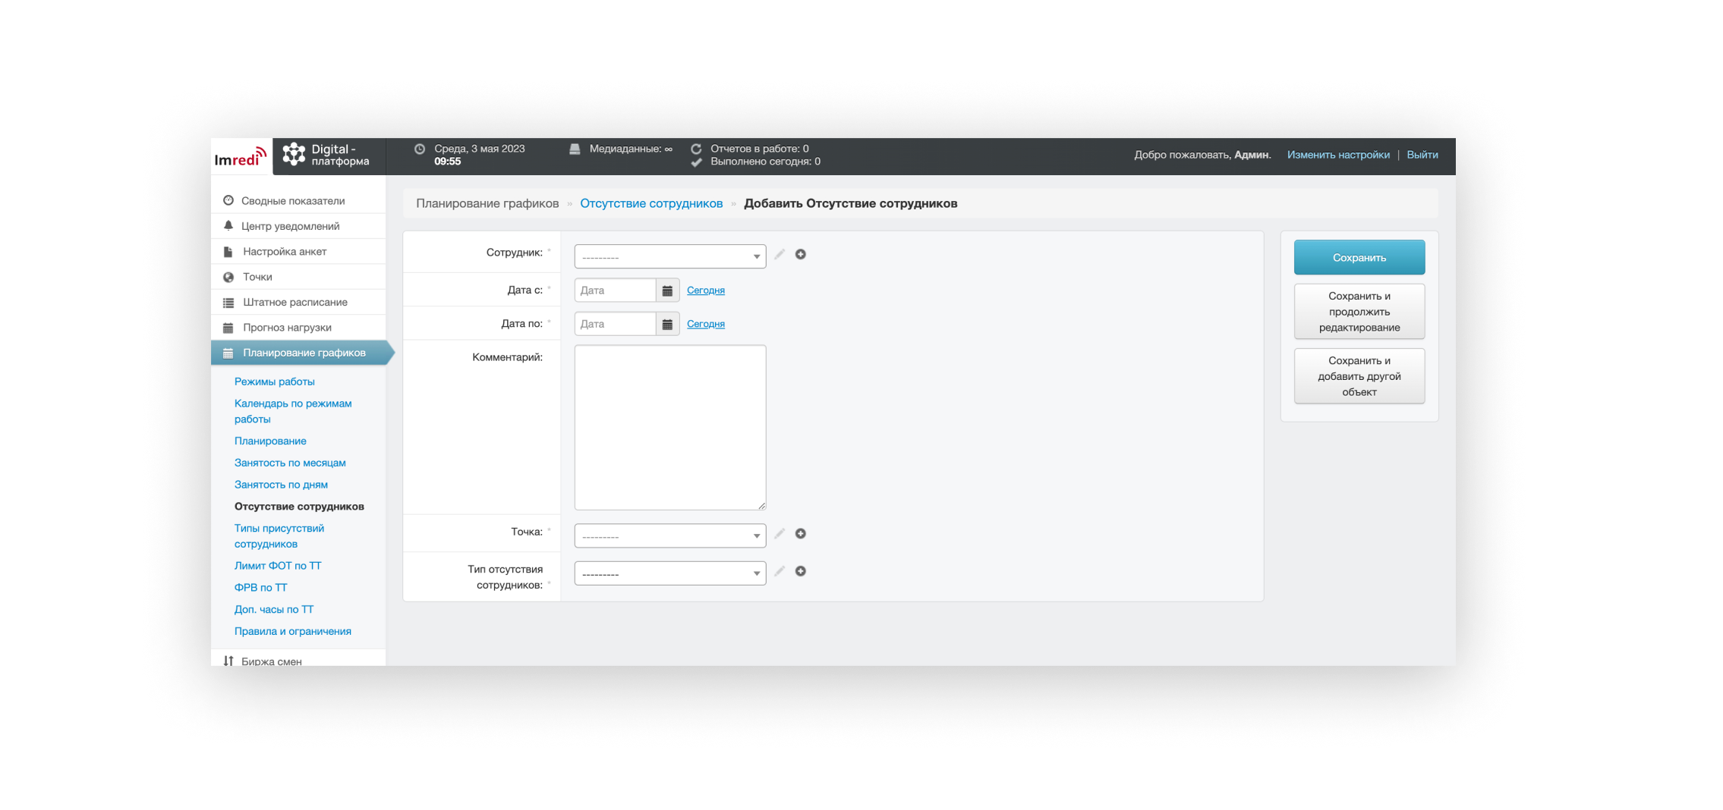Open Штатное расписание menu item
Image resolution: width=1723 pixels, height=810 pixels.
[298, 303]
